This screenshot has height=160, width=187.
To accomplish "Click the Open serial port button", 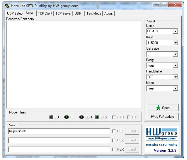I will pyautogui.click(x=163, y=108).
